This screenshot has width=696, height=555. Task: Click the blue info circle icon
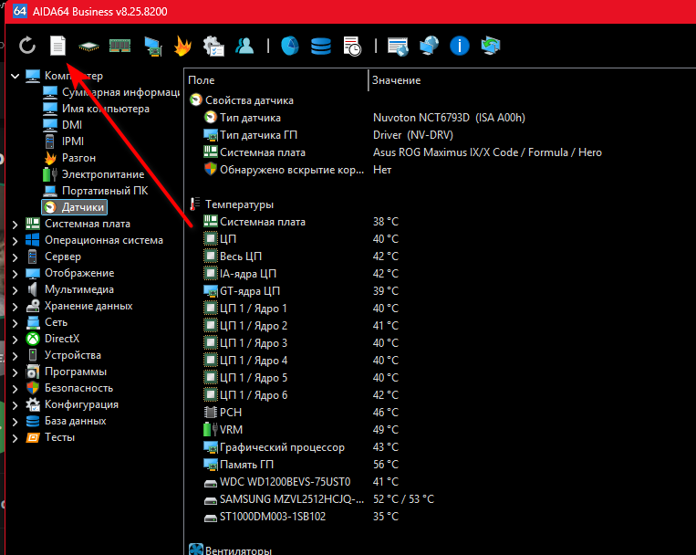coord(461,45)
